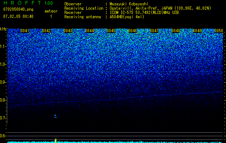Viewport: 226px width, 143px height.
Task: Click the 1.1 frequency axis label
Action: coord(3,46)
